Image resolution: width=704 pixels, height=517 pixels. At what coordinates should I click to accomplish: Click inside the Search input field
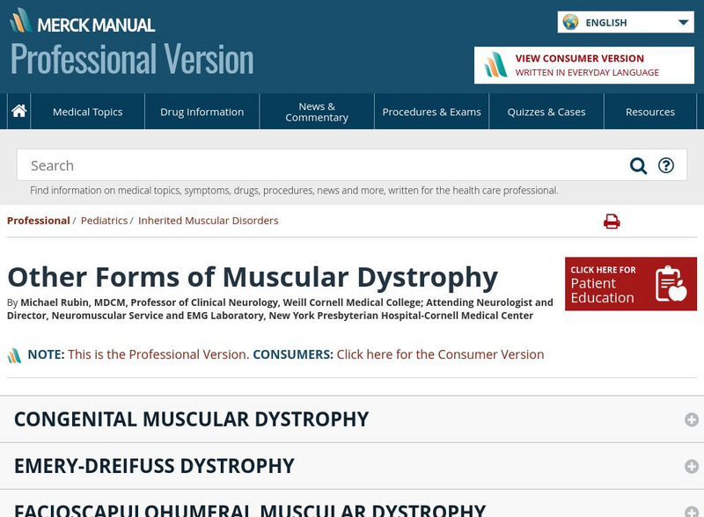pos(264,165)
